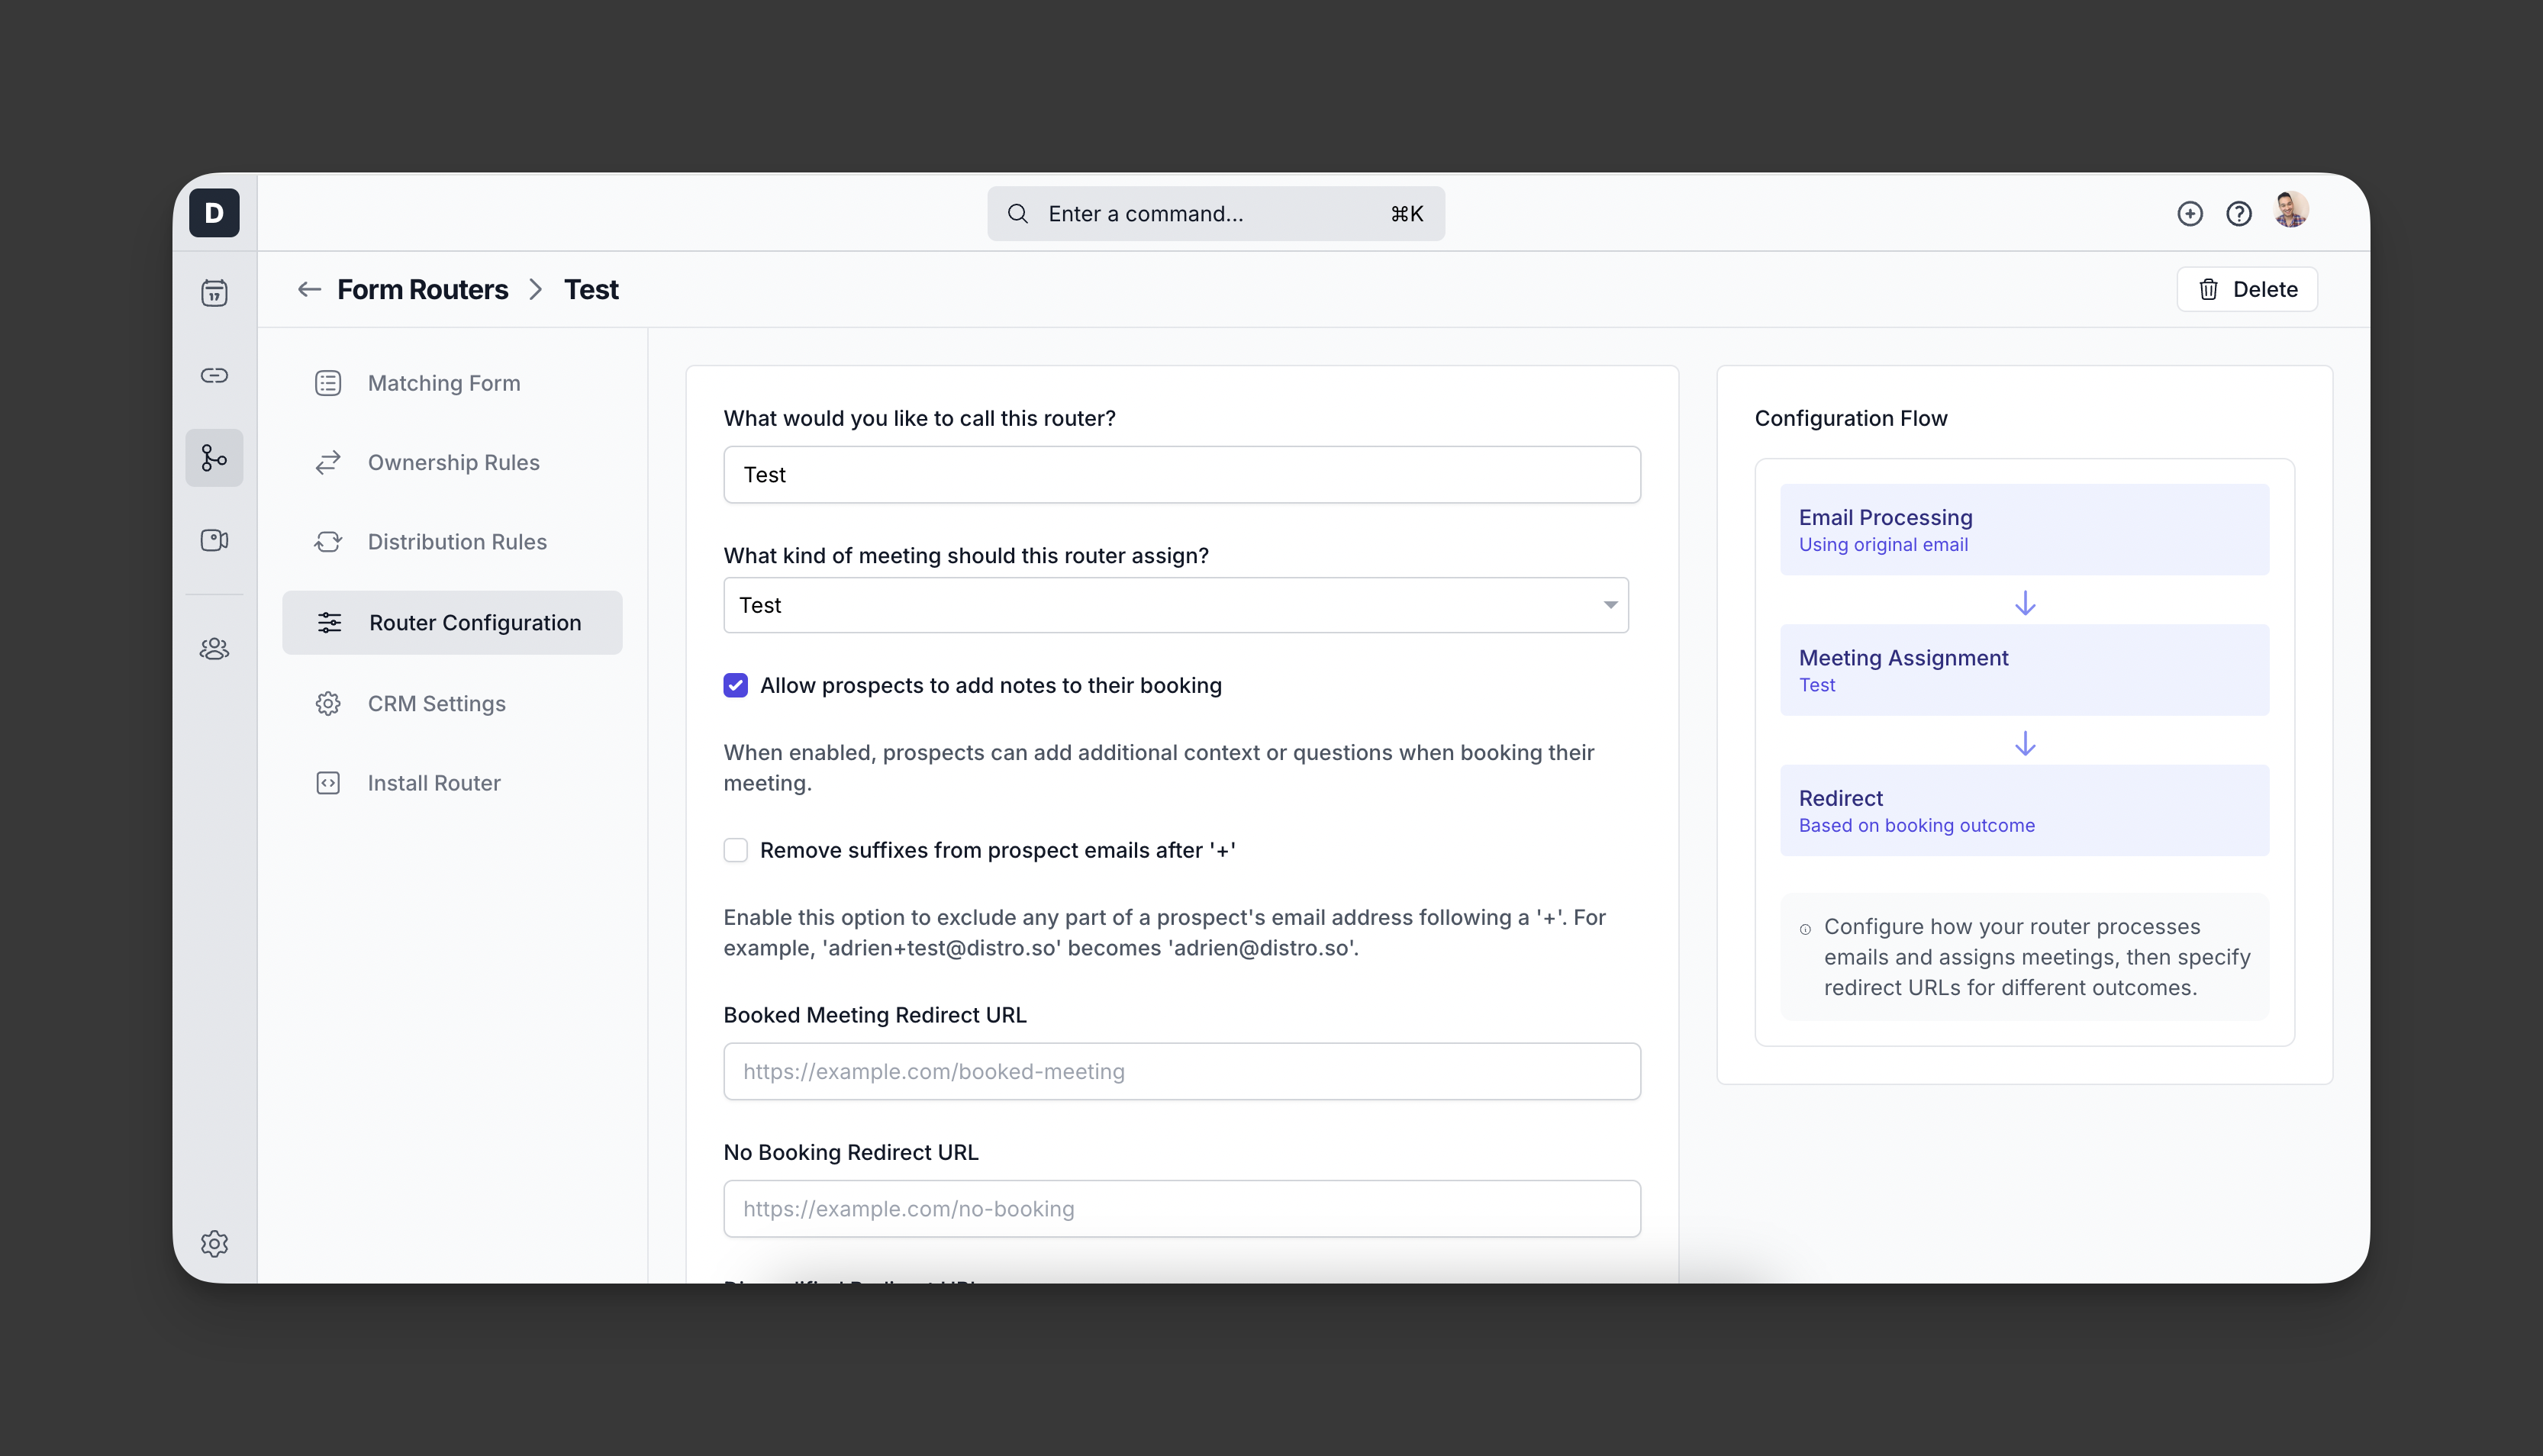Screen dimensions: 2543x1456
Task: Click the plus circle icon in the top bar
Action: (2189, 214)
